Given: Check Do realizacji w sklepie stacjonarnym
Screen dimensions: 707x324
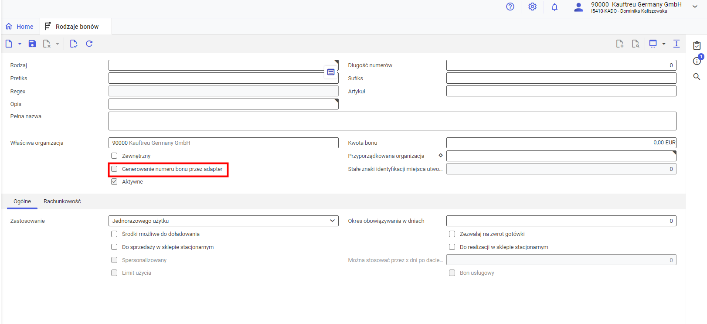Looking at the screenshot, I should [x=452, y=247].
